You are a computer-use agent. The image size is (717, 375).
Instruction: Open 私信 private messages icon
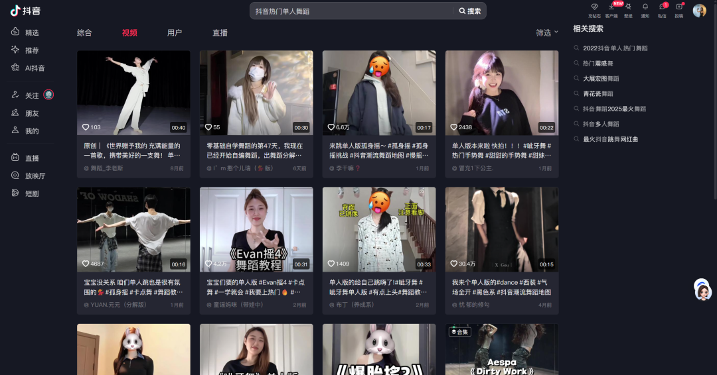point(662,7)
